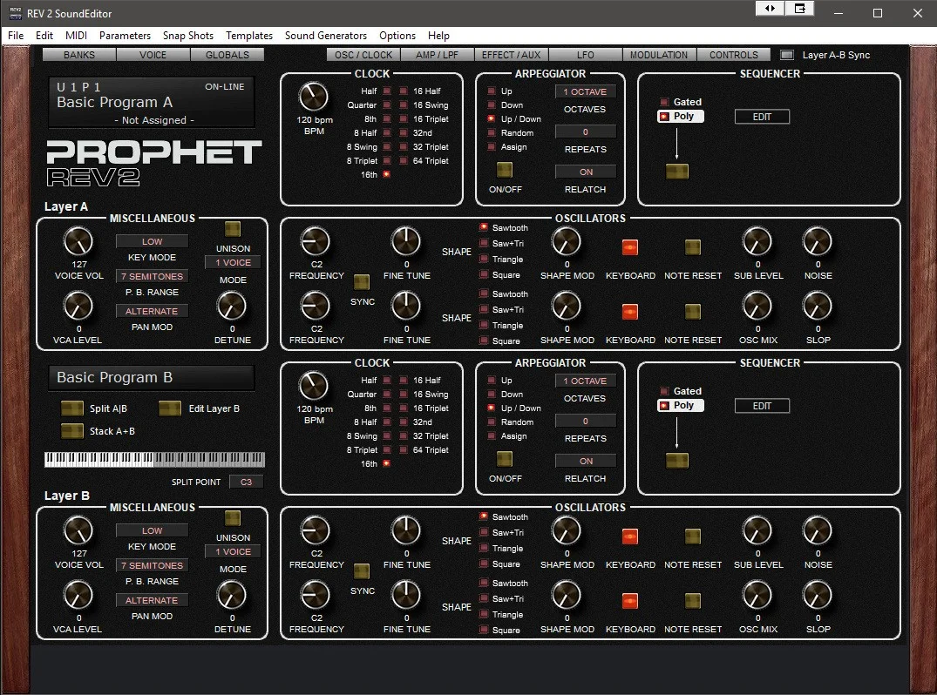Select Layer A oscillator 1 Triangle shape
The image size is (937, 695).
pos(484,260)
